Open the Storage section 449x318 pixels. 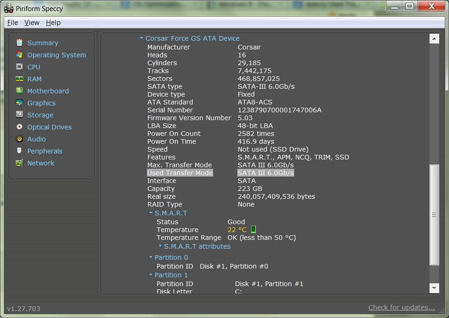40,115
